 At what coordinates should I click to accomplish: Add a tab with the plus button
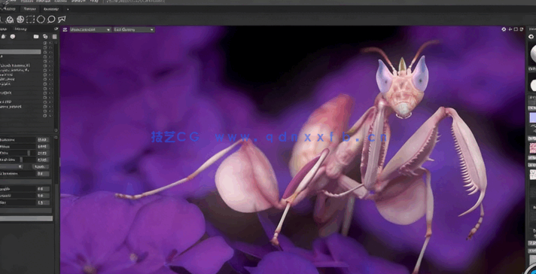(68, 9)
